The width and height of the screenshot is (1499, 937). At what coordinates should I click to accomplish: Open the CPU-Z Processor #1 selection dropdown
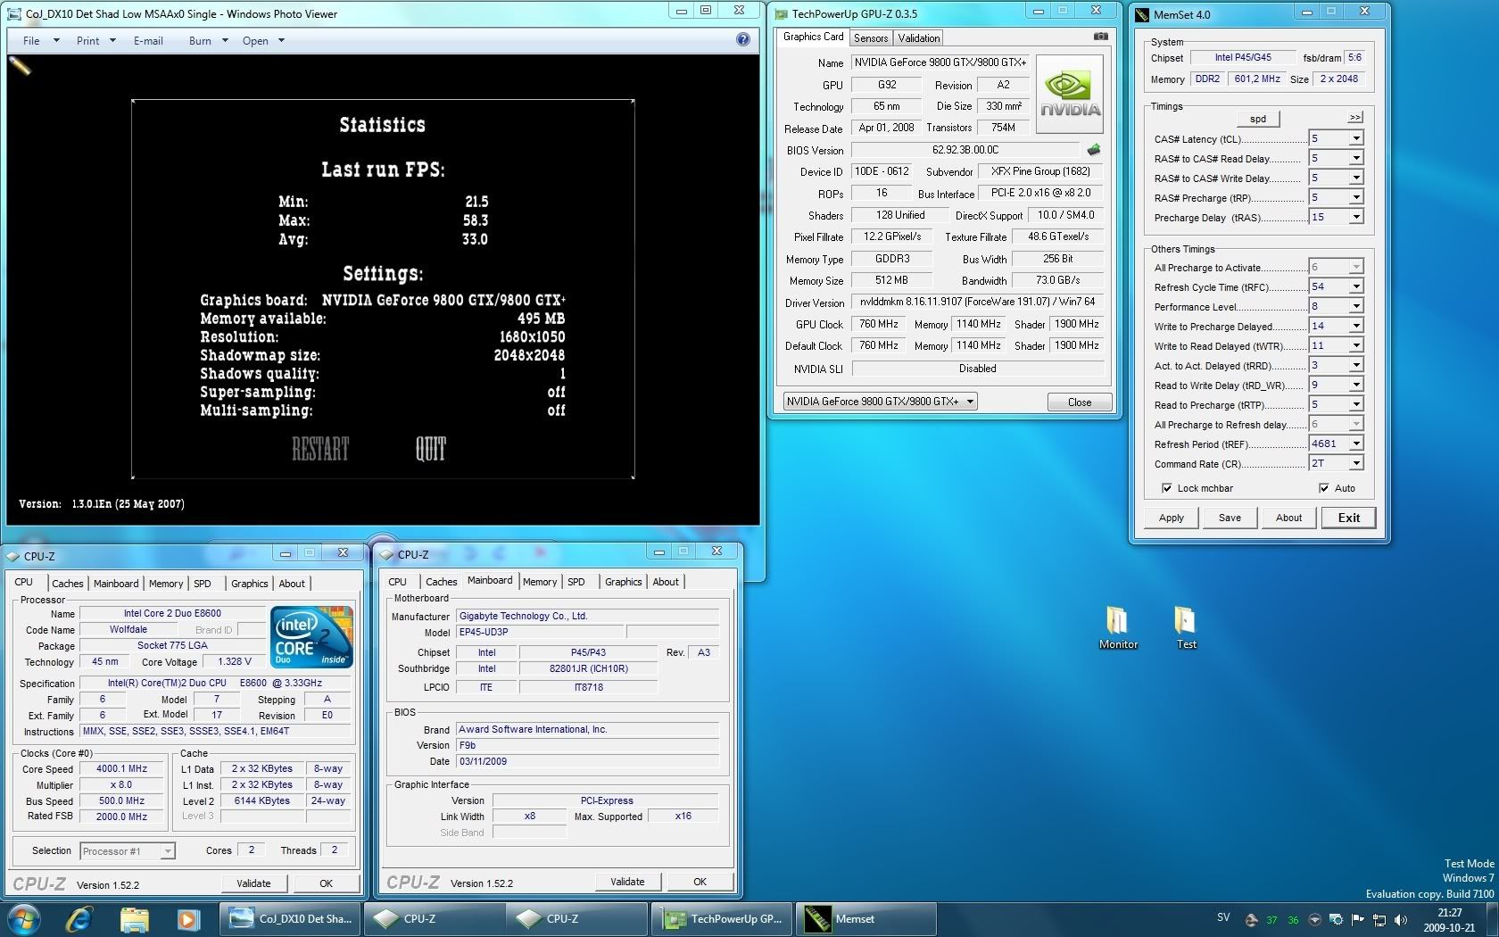pyautogui.click(x=128, y=851)
